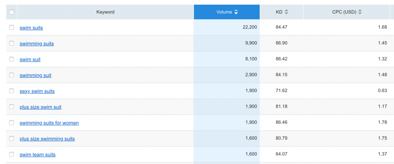Tick the checkbox beside sexy swim suits
This screenshot has height=164, width=394.
pyautogui.click(x=12, y=91)
